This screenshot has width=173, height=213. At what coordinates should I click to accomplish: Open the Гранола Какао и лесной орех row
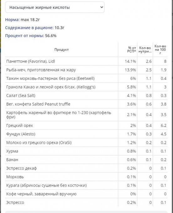point(86,87)
